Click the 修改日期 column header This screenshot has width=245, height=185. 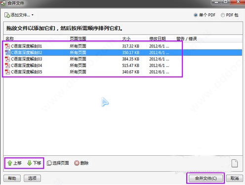(158, 39)
